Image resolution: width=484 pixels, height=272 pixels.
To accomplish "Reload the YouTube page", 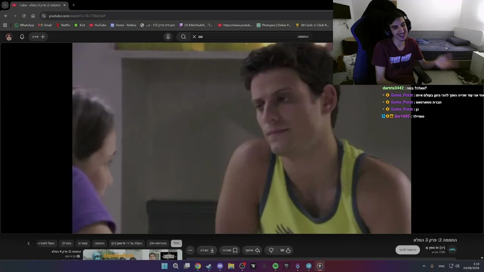I will tap(24, 16).
